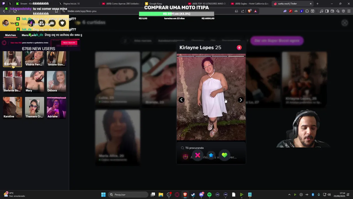Image resolution: width=353 pixels, height=199 pixels.
Task: Open match Débora thumbnail
Action: pos(57,82)
